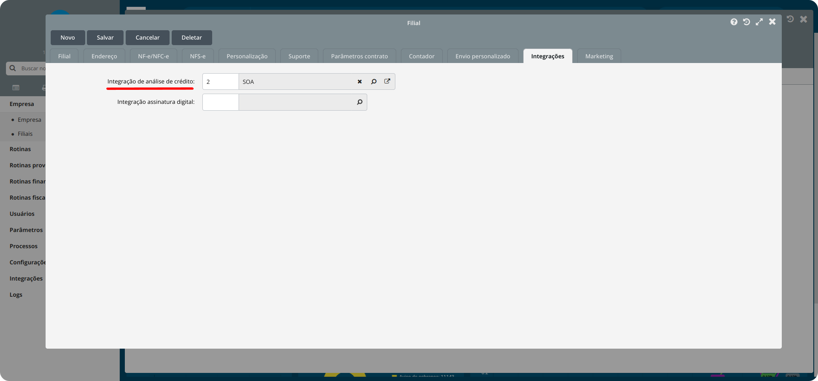Open the Parâmetros contrato tab
Image resolution: width=818 pixels, height=381 pixels.
click(x=360, y=56)
